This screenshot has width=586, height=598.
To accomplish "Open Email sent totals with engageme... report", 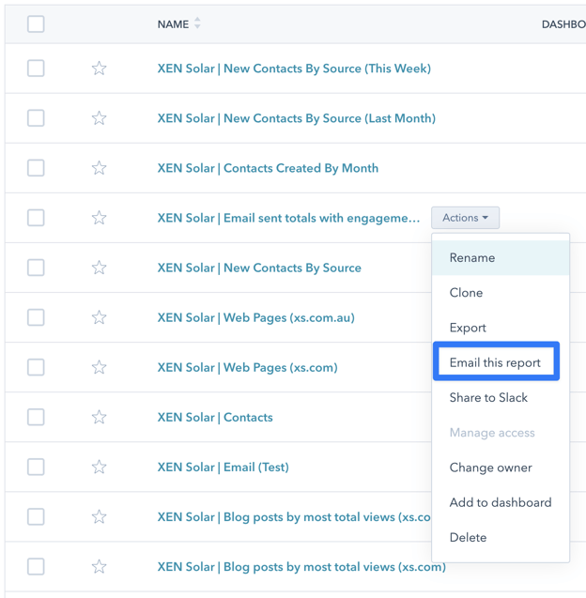I will click(x=288, y=218).
